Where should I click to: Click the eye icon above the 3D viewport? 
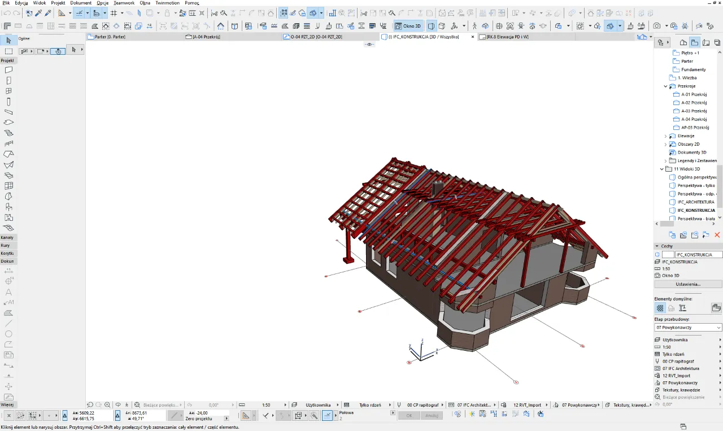pos(369,44)
